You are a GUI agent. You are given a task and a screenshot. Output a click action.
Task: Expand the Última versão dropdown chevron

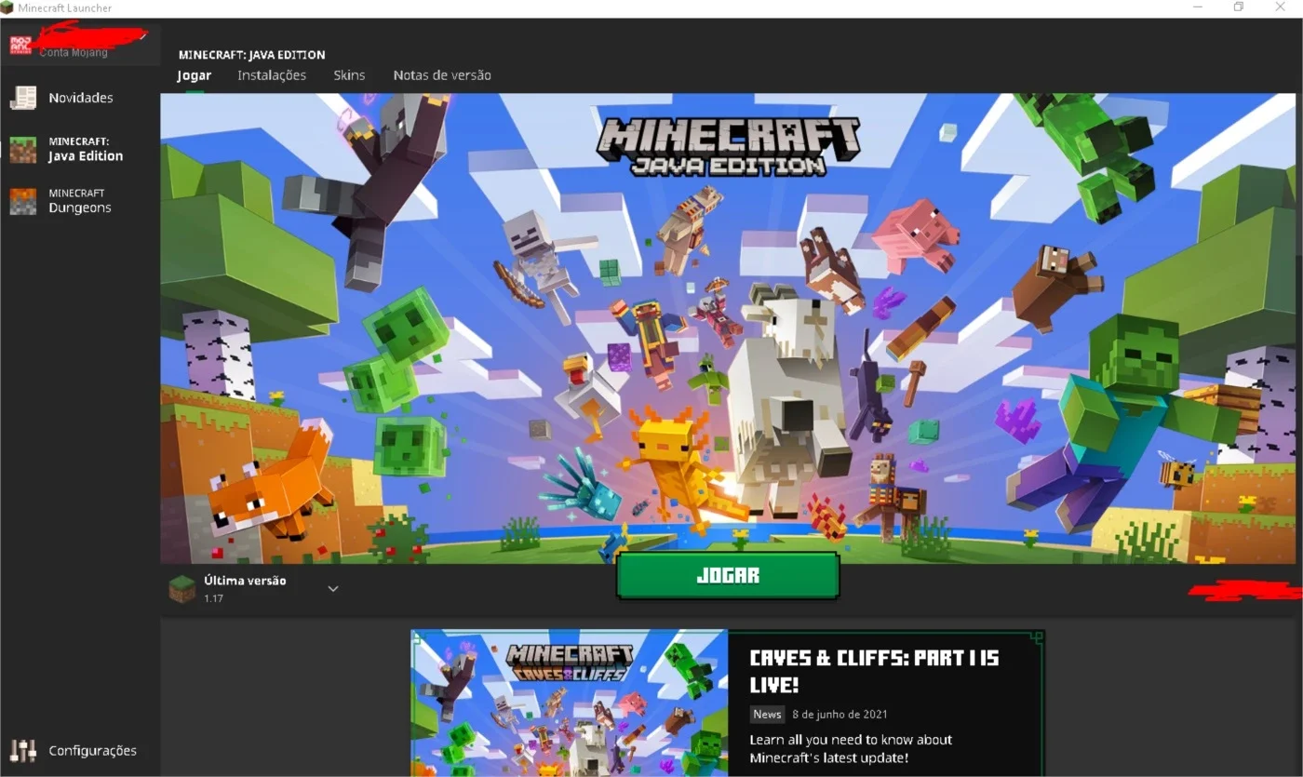[x=333, y=588]
